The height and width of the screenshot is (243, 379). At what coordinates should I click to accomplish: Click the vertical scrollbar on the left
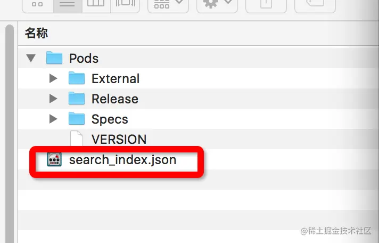tap(10, 134)
